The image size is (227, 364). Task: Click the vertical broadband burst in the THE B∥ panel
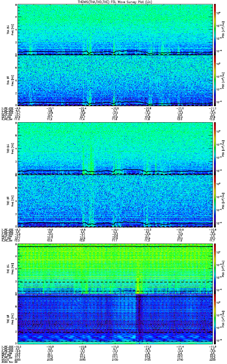click(x=139, y=319)
